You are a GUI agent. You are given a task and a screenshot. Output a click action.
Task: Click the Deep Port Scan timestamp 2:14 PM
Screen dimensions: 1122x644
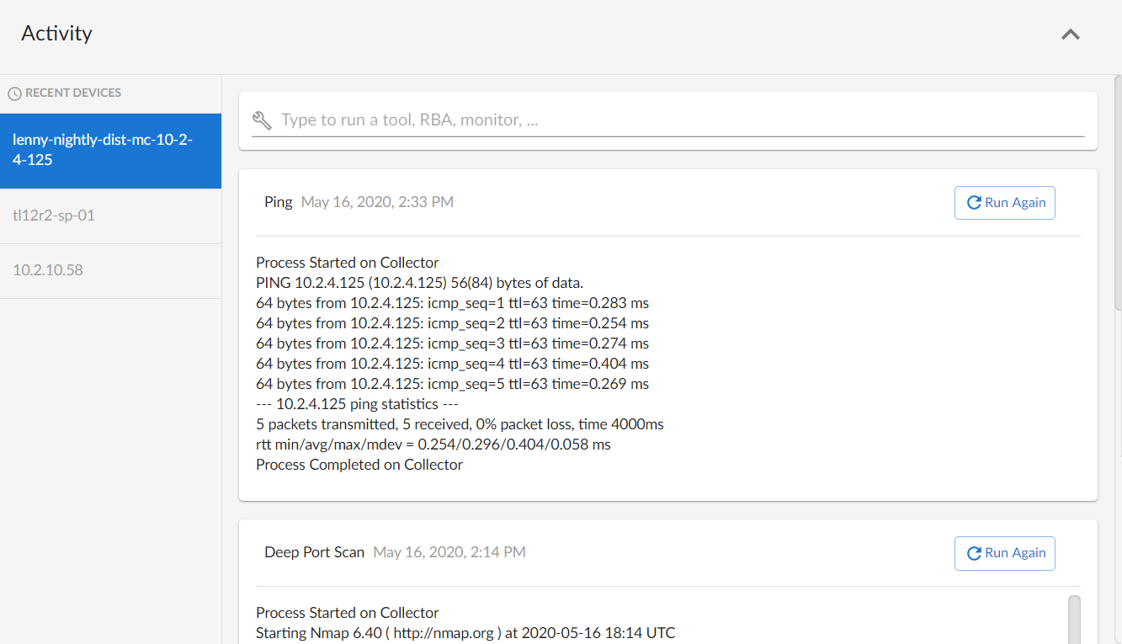[449, 552]
